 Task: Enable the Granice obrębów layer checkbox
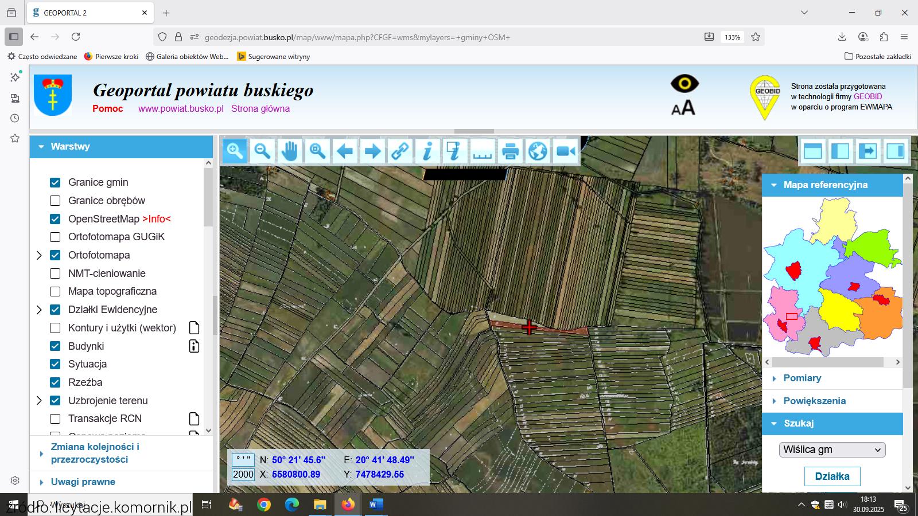coord(55,201)
